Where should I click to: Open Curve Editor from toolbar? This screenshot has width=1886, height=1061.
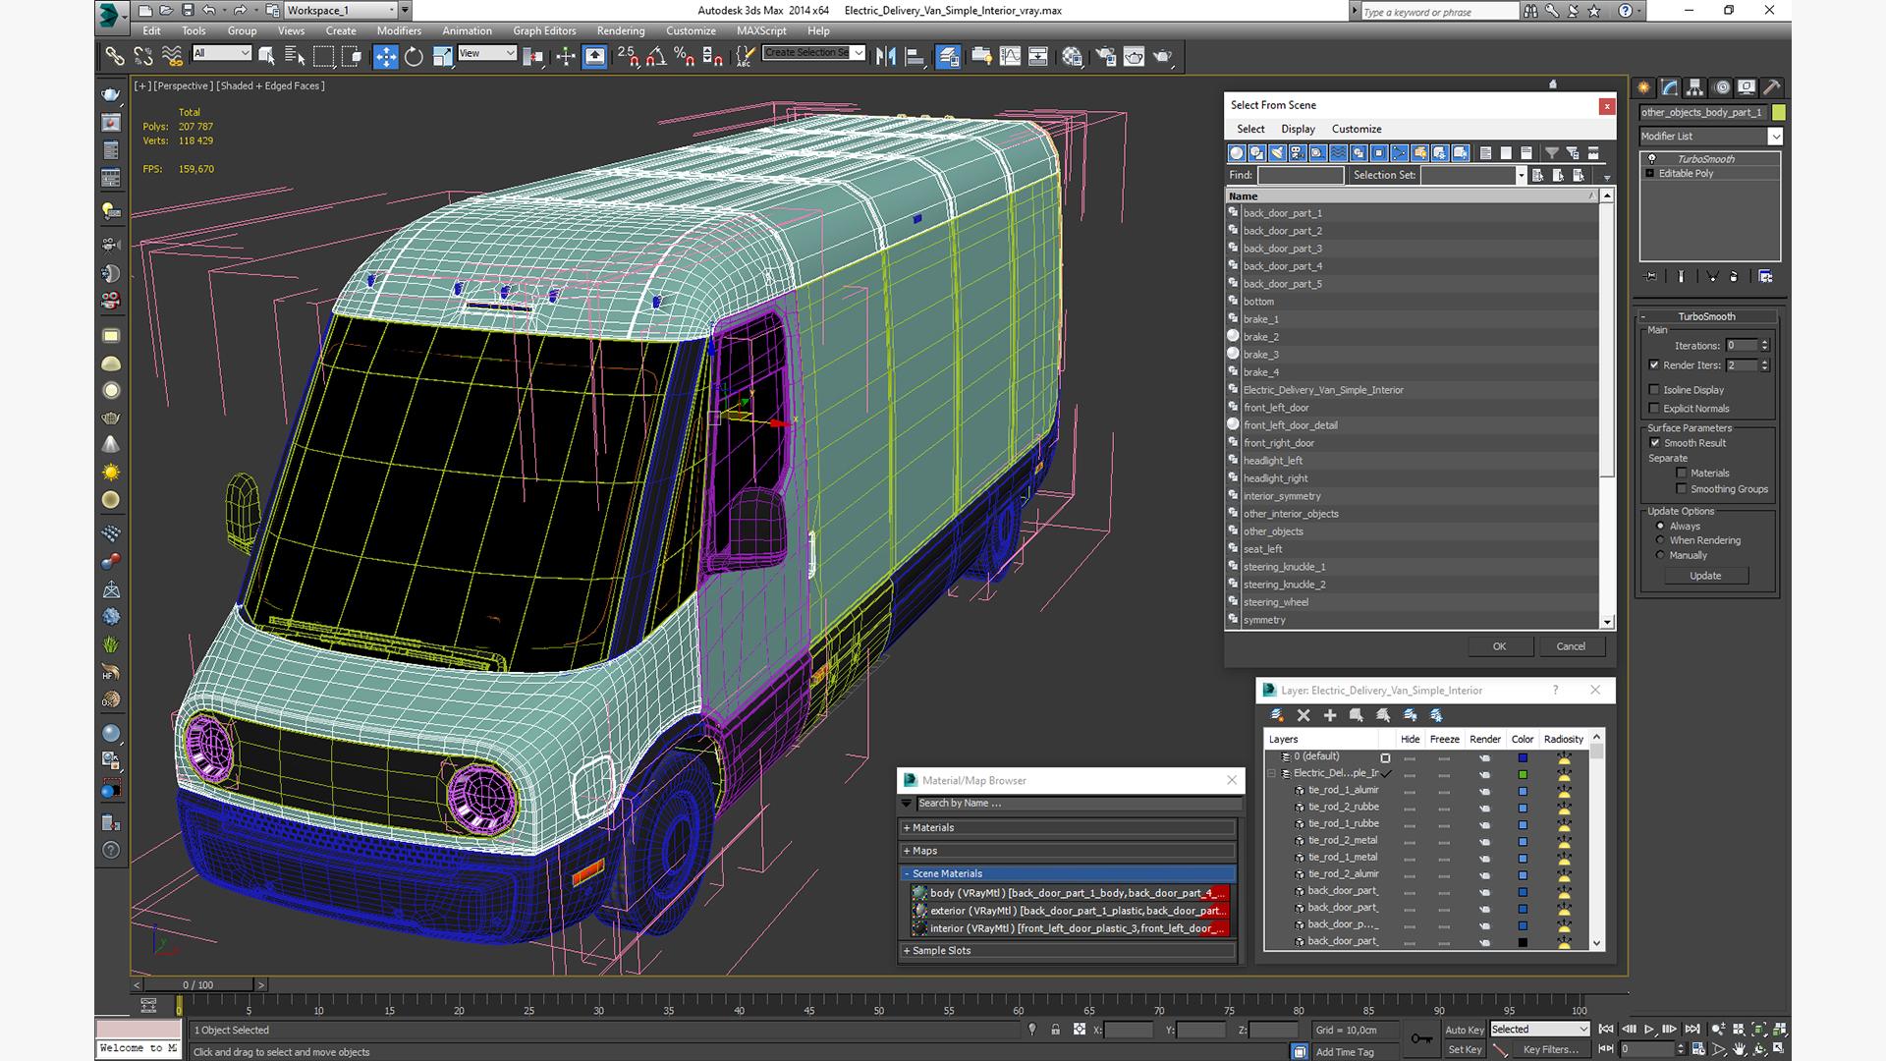click(1010, 57)
